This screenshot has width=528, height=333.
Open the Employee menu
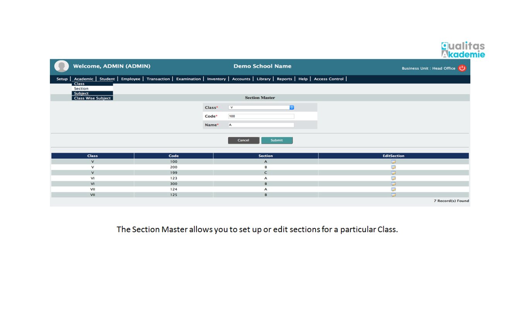tap(131, 79)
